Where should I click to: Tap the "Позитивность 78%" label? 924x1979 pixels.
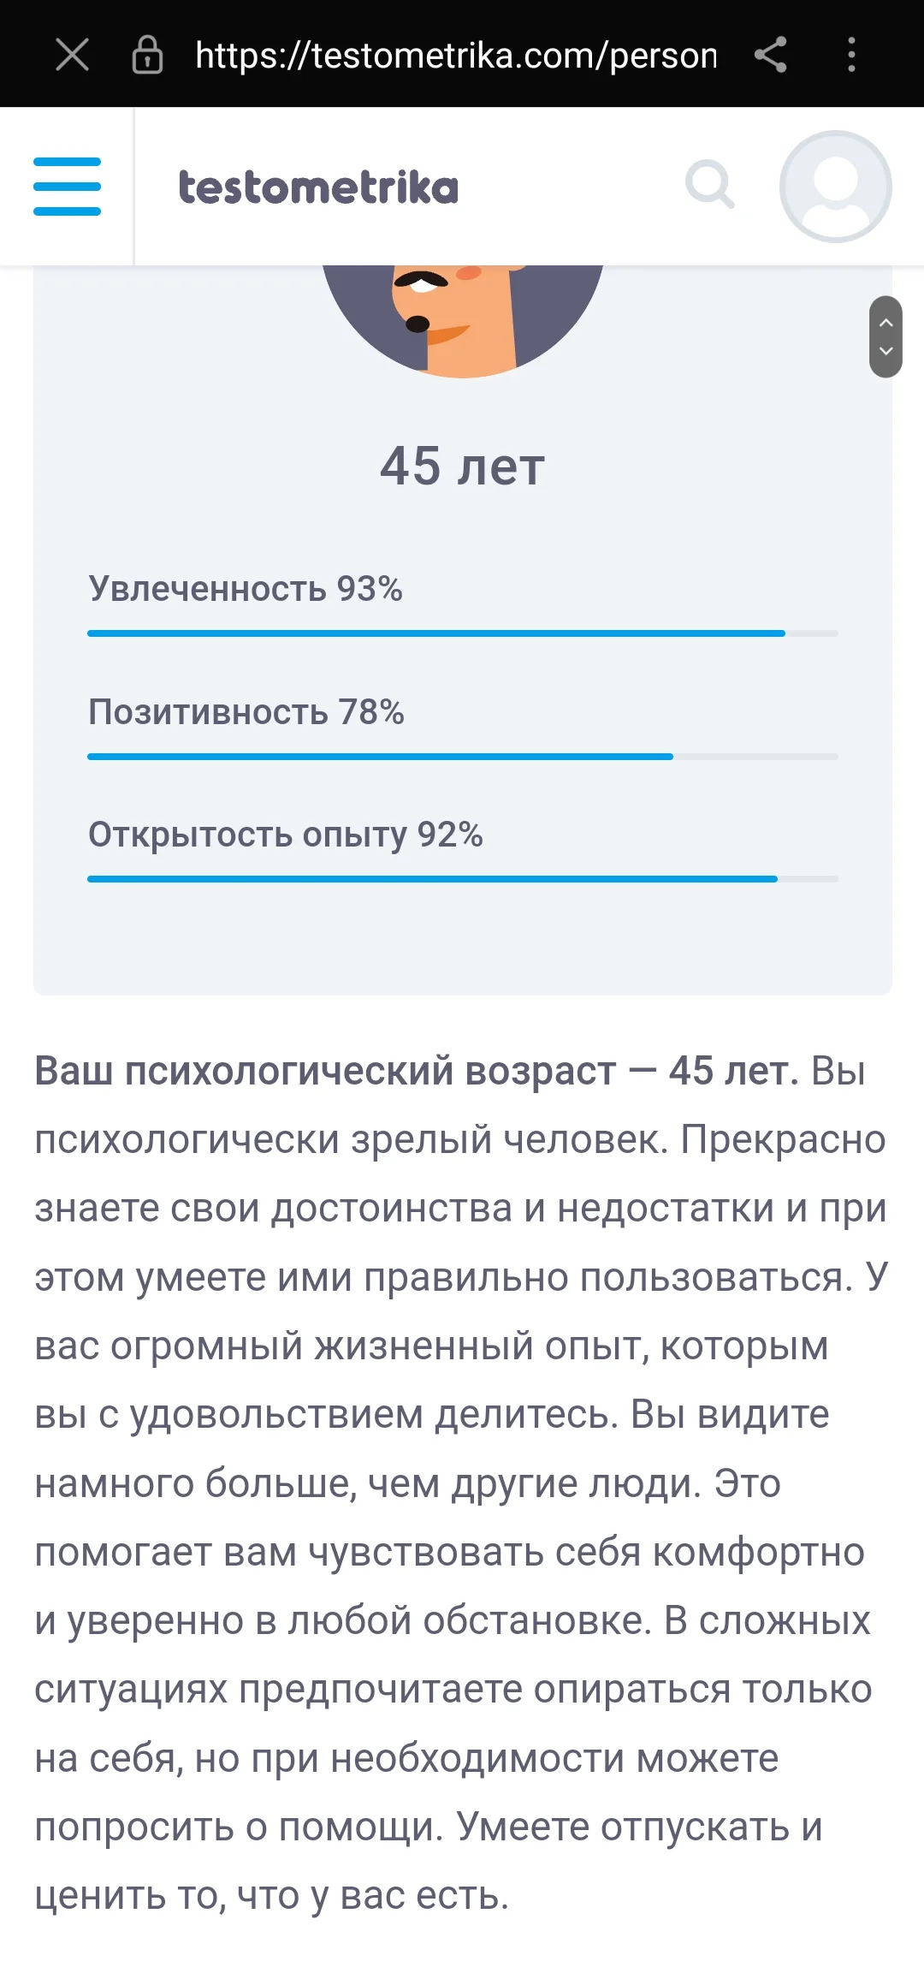246,712
